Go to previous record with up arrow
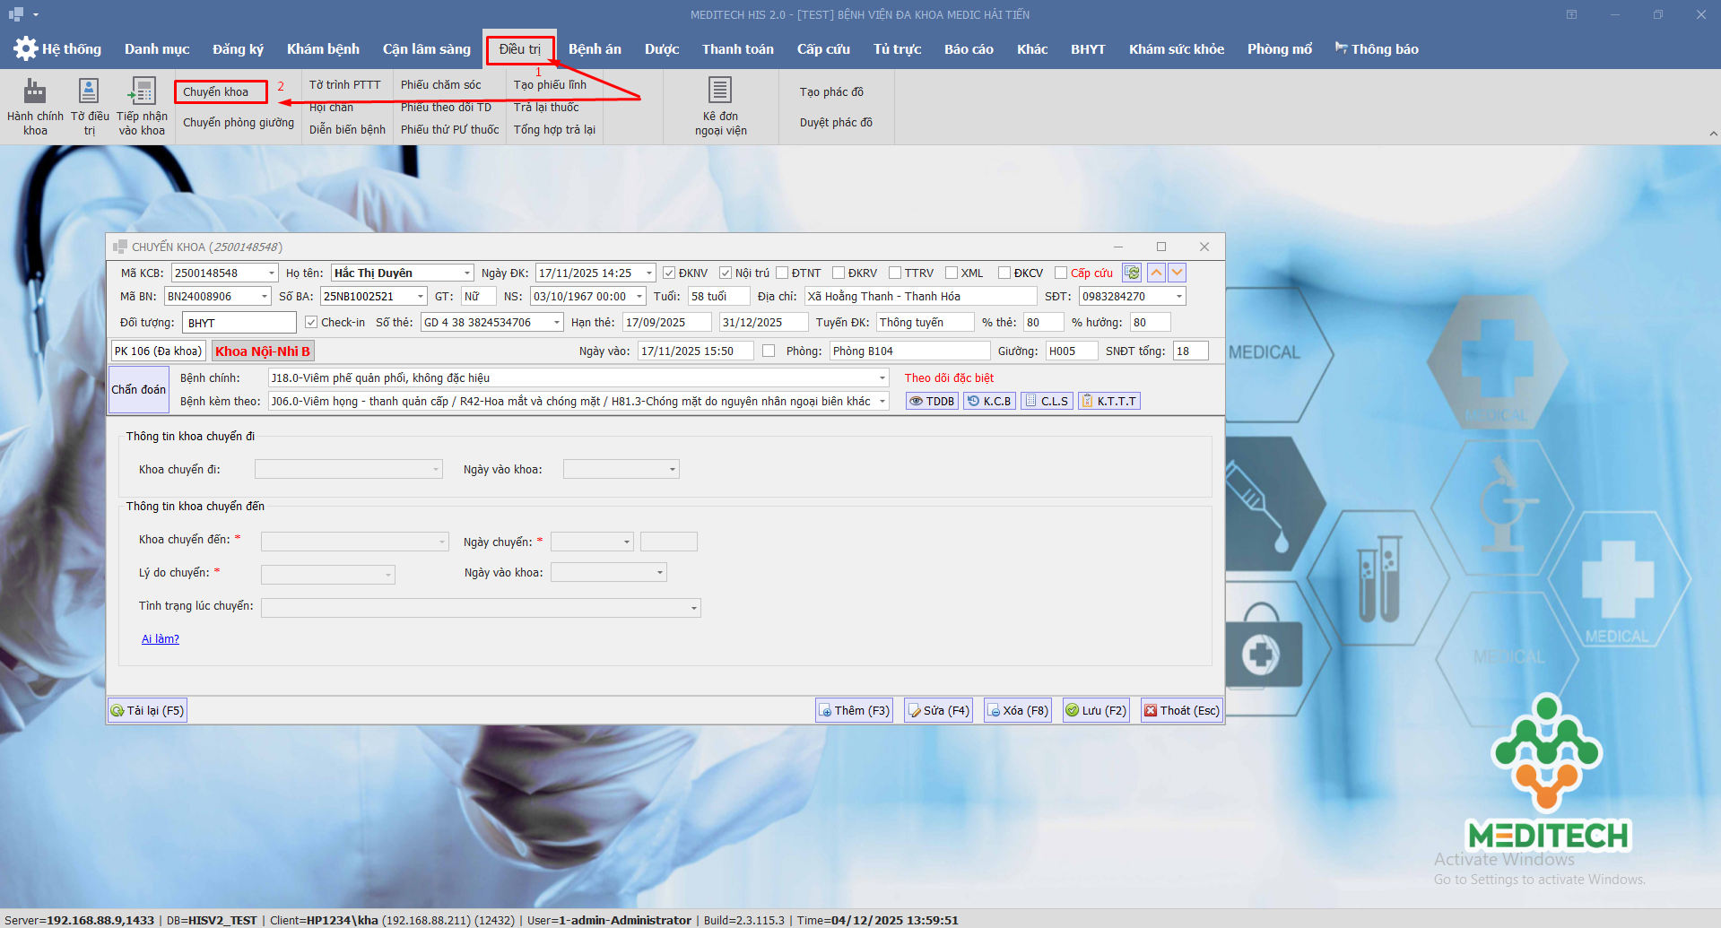Screen dimensions: 1721x928 click(1157, 273)
